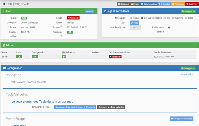Click the 'Connexion' section heading
The height and width of the screenshot is (126, 199).
point(14,75)
